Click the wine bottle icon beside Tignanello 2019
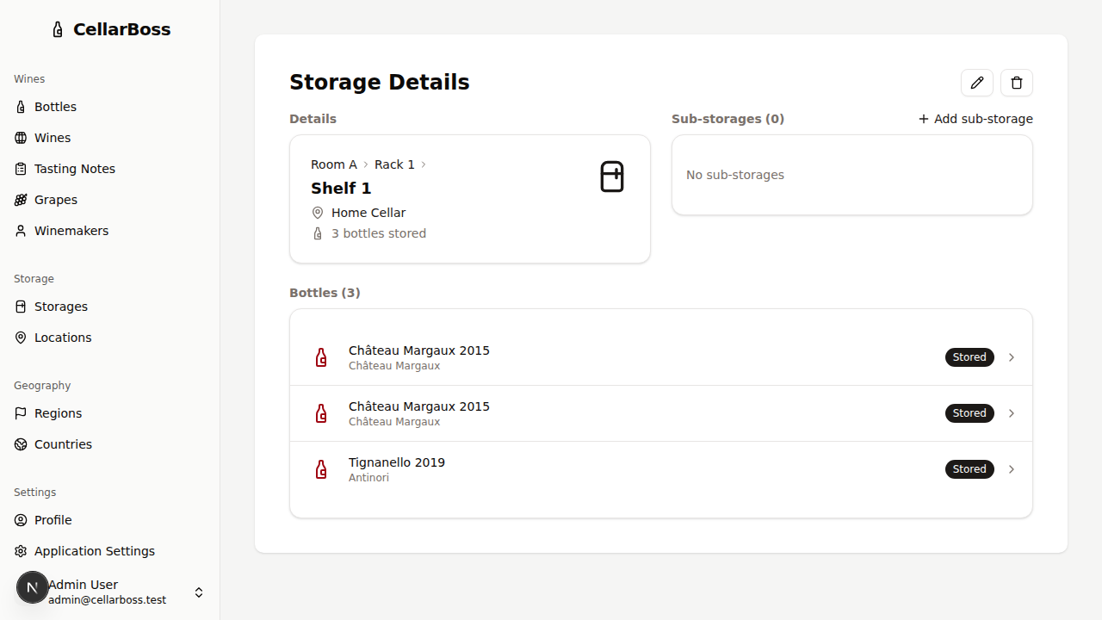 click(x=321, y=468)
